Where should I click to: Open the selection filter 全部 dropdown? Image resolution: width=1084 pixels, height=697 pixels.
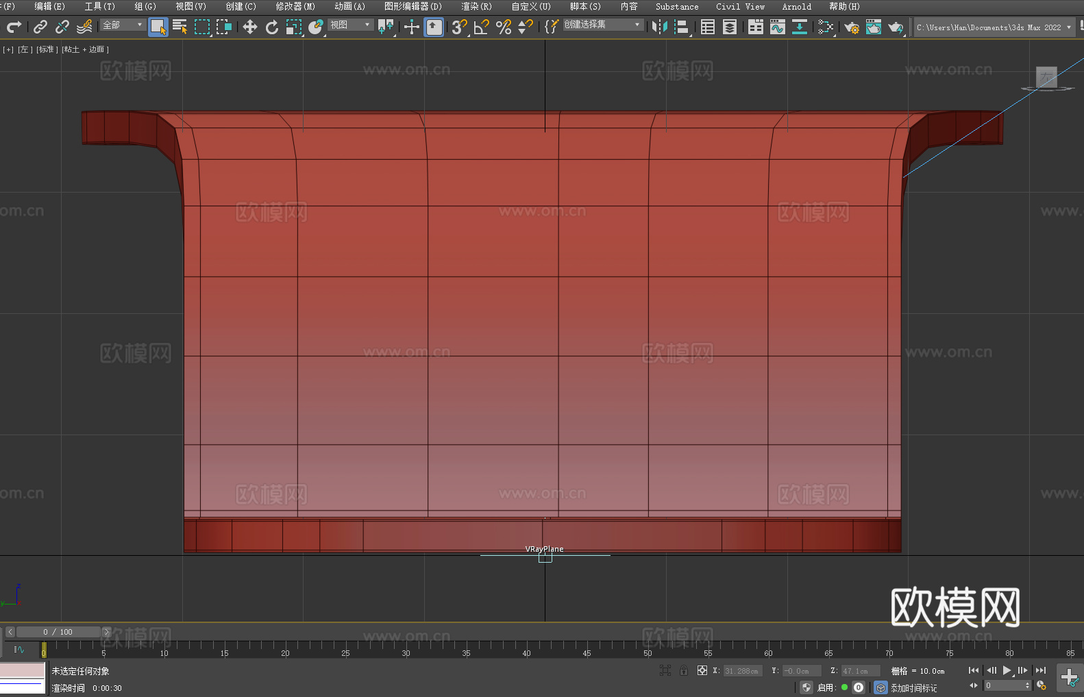tap(123, 25)
